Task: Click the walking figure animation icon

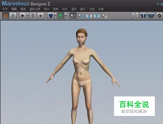Action: tap(33, 16)
